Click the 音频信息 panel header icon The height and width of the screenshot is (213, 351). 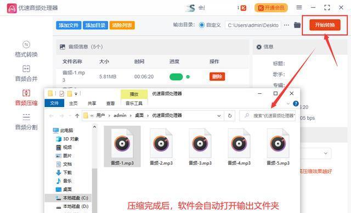[x=63, y=47]
